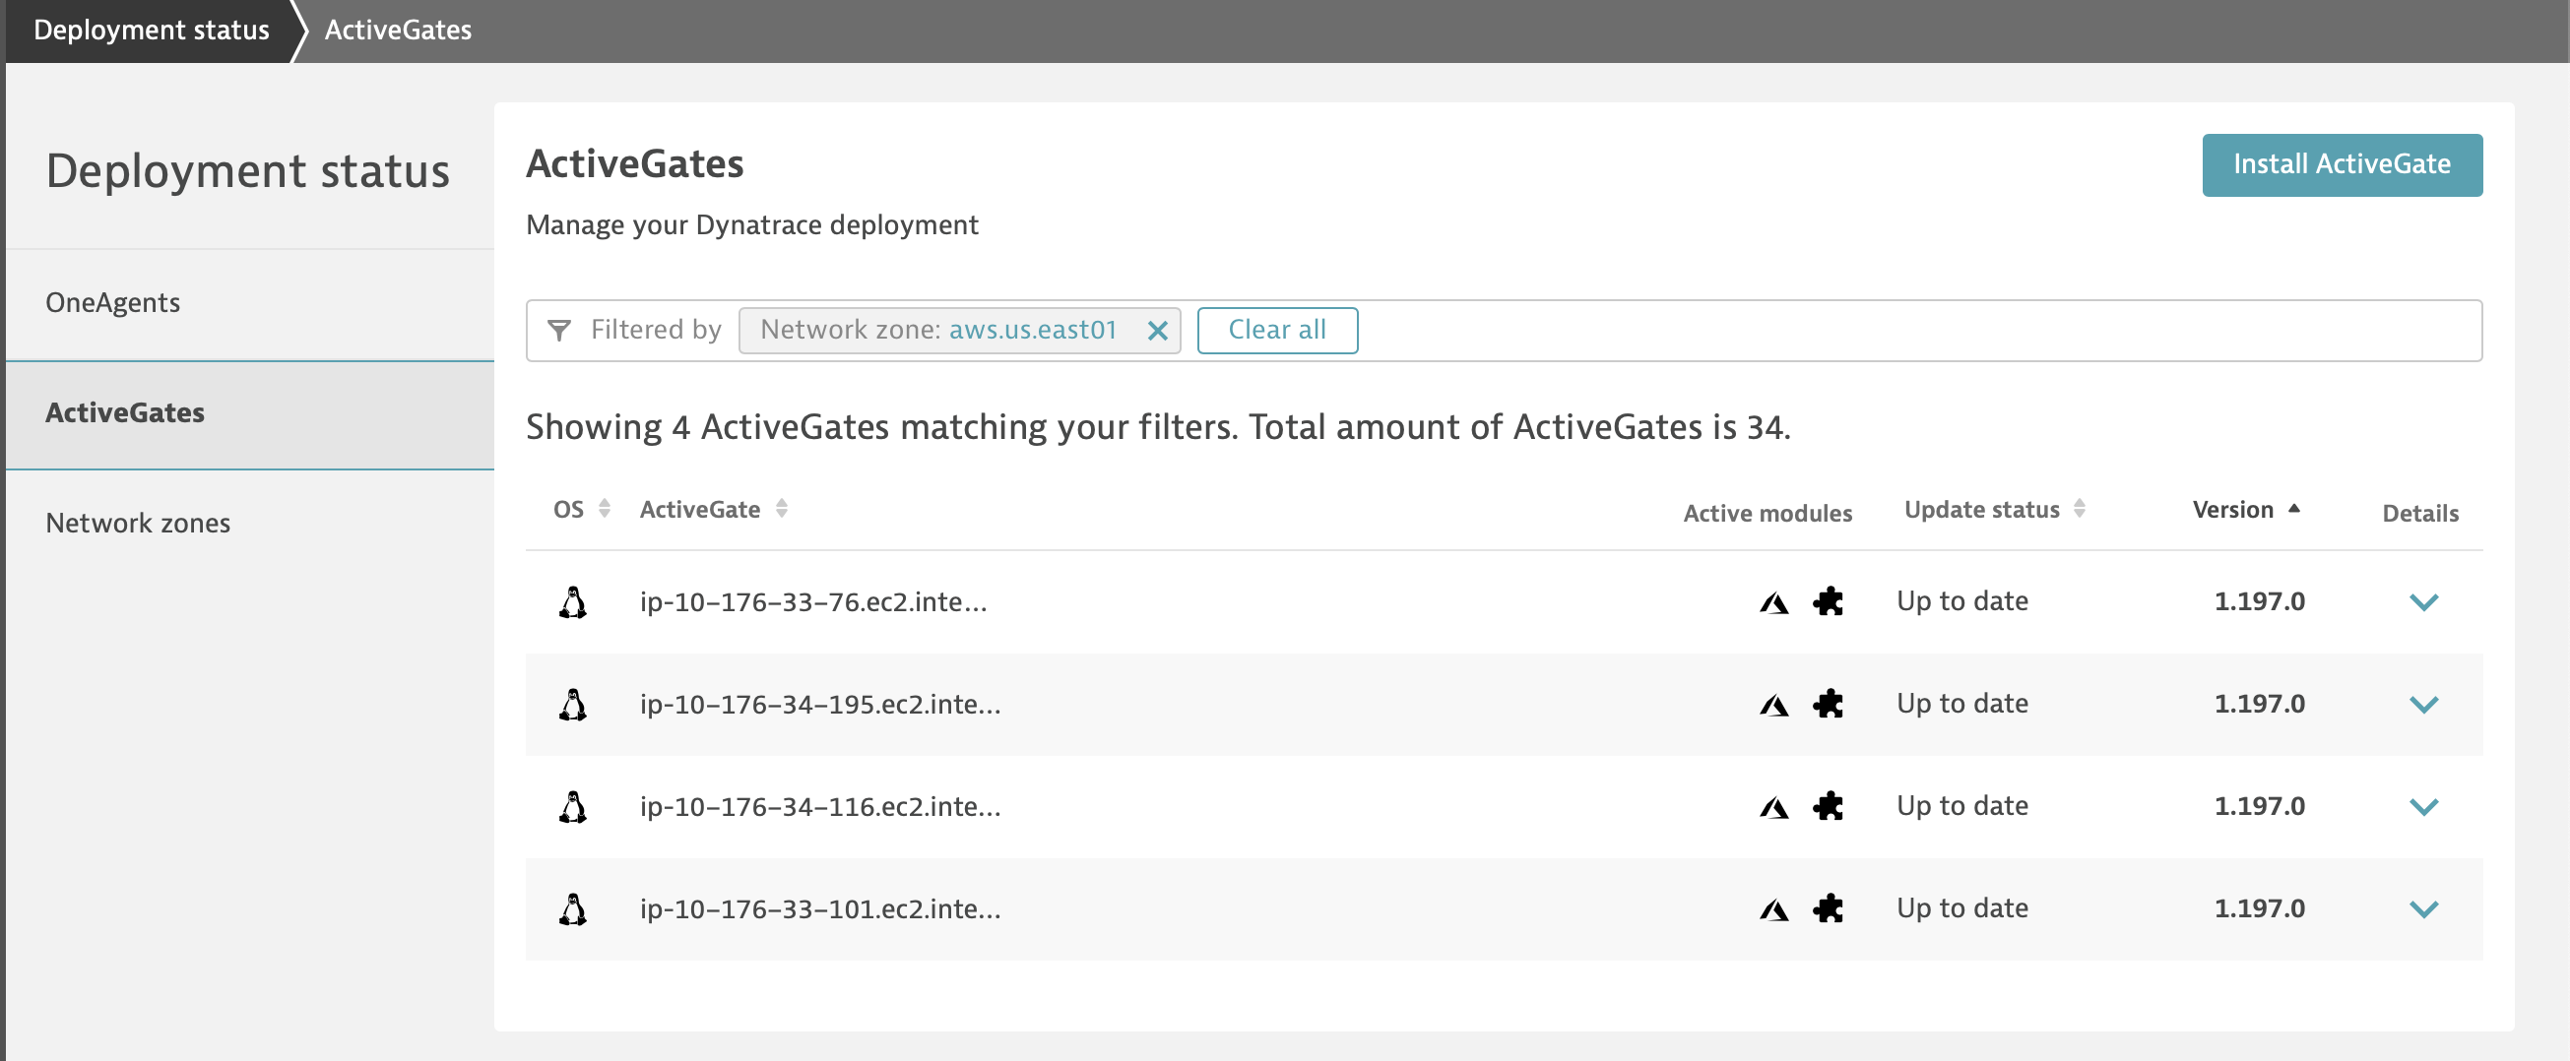
Task: Click the Deployment status sidebar heading
Action: (x=247, y=171)
